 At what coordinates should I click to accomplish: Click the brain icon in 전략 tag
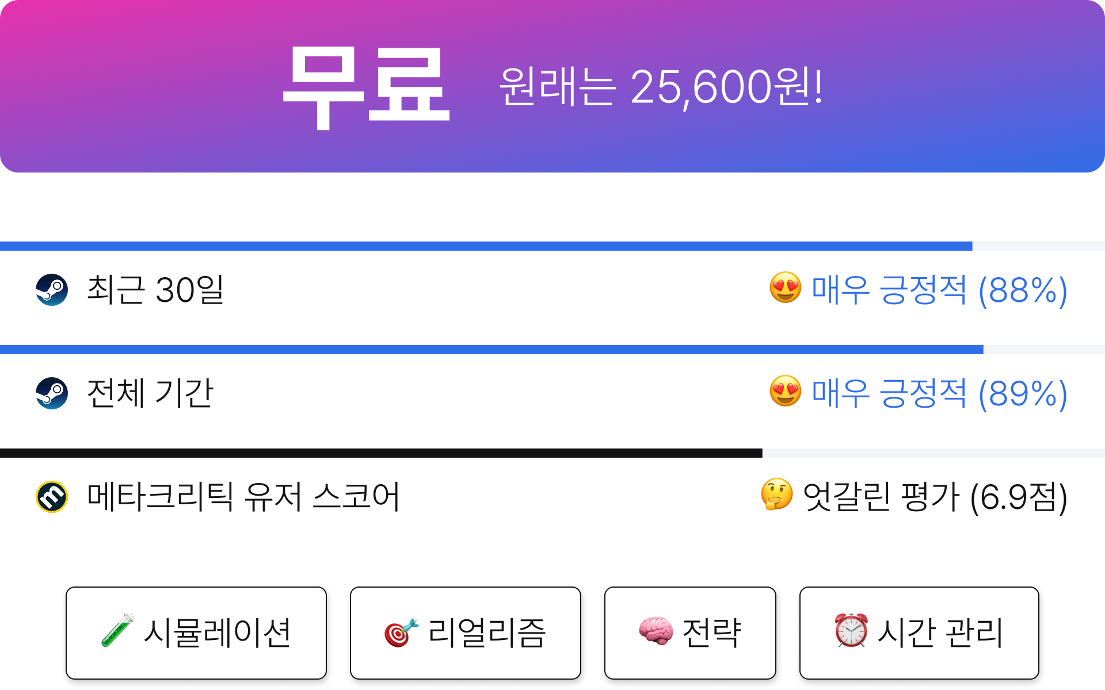(x=656, y=631)
